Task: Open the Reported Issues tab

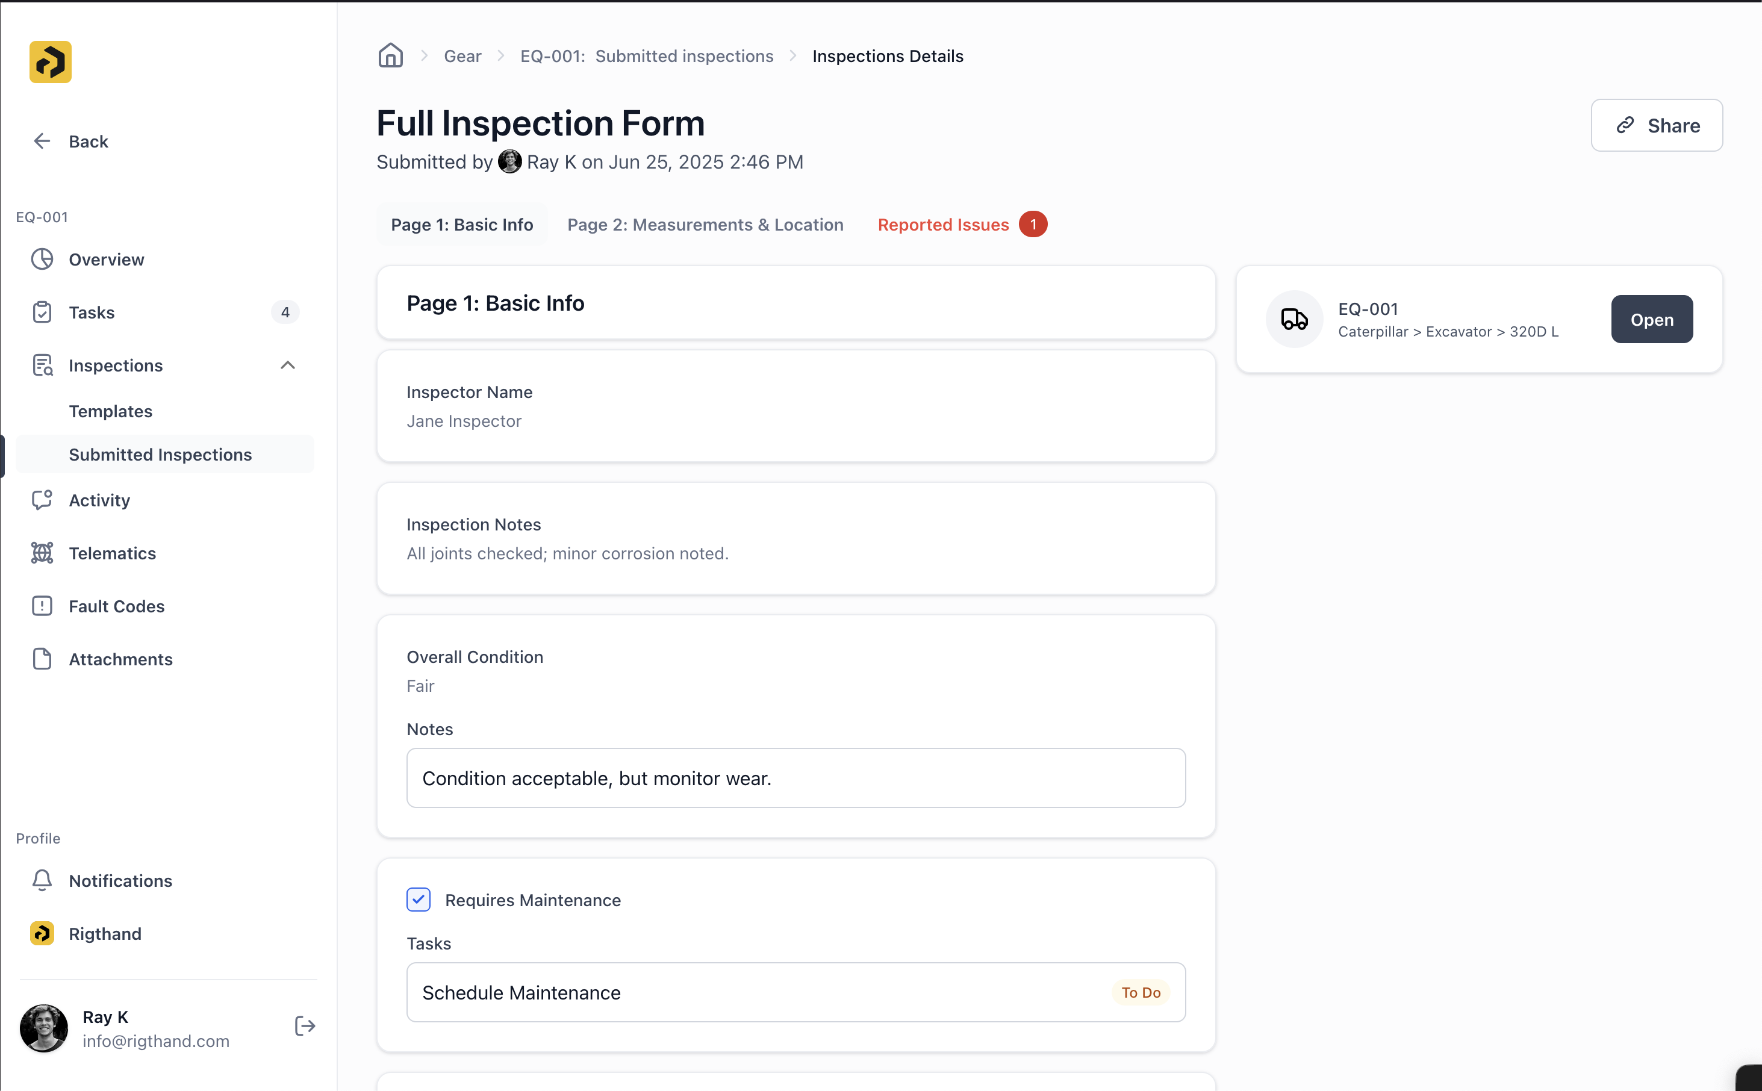Action: pos(942,225)
